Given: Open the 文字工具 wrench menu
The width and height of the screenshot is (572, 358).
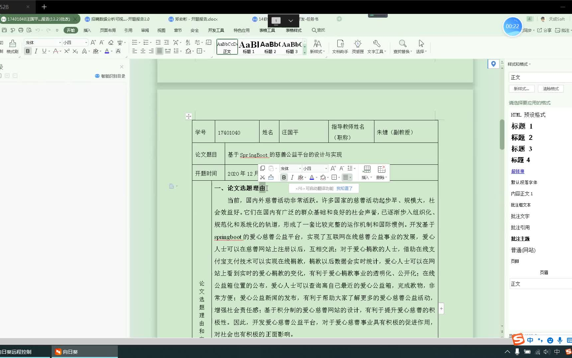Looking at the screenshot, I should 377,47.
